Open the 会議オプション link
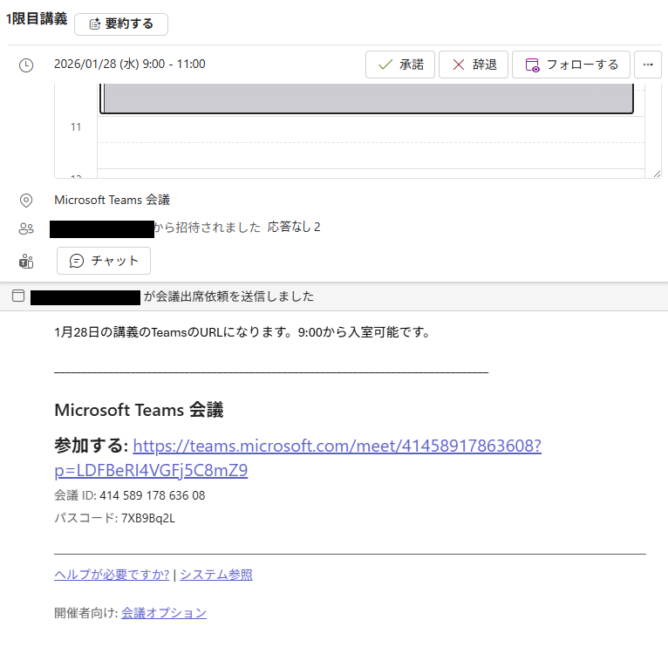This screenshot has height=654, width=668. point(164,613)
